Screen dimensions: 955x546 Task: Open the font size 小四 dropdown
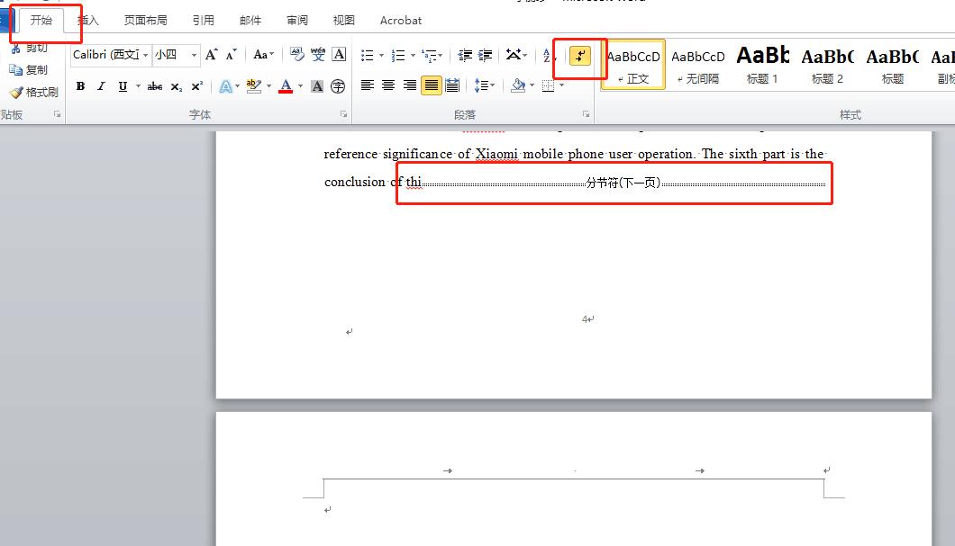point(194,56)
